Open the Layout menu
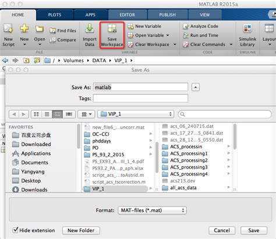This screenshot has width=276, height=239. coord(270,35)
